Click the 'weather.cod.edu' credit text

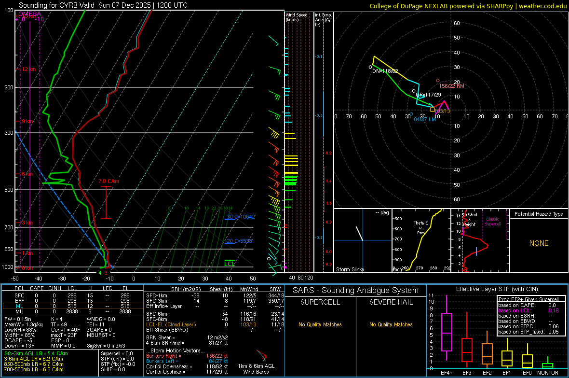542,6
